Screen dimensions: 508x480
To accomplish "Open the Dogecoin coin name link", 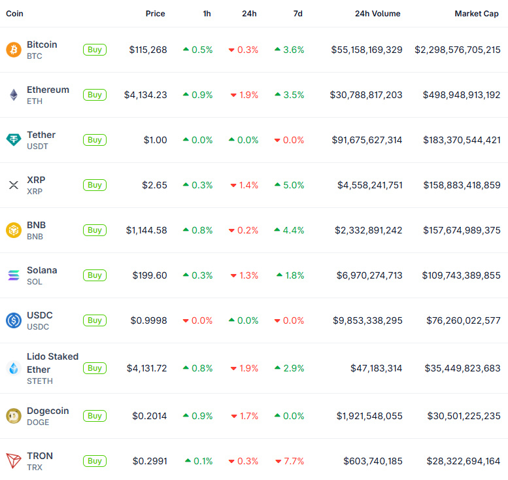I will pyautogui.click(x=48, y=411).
